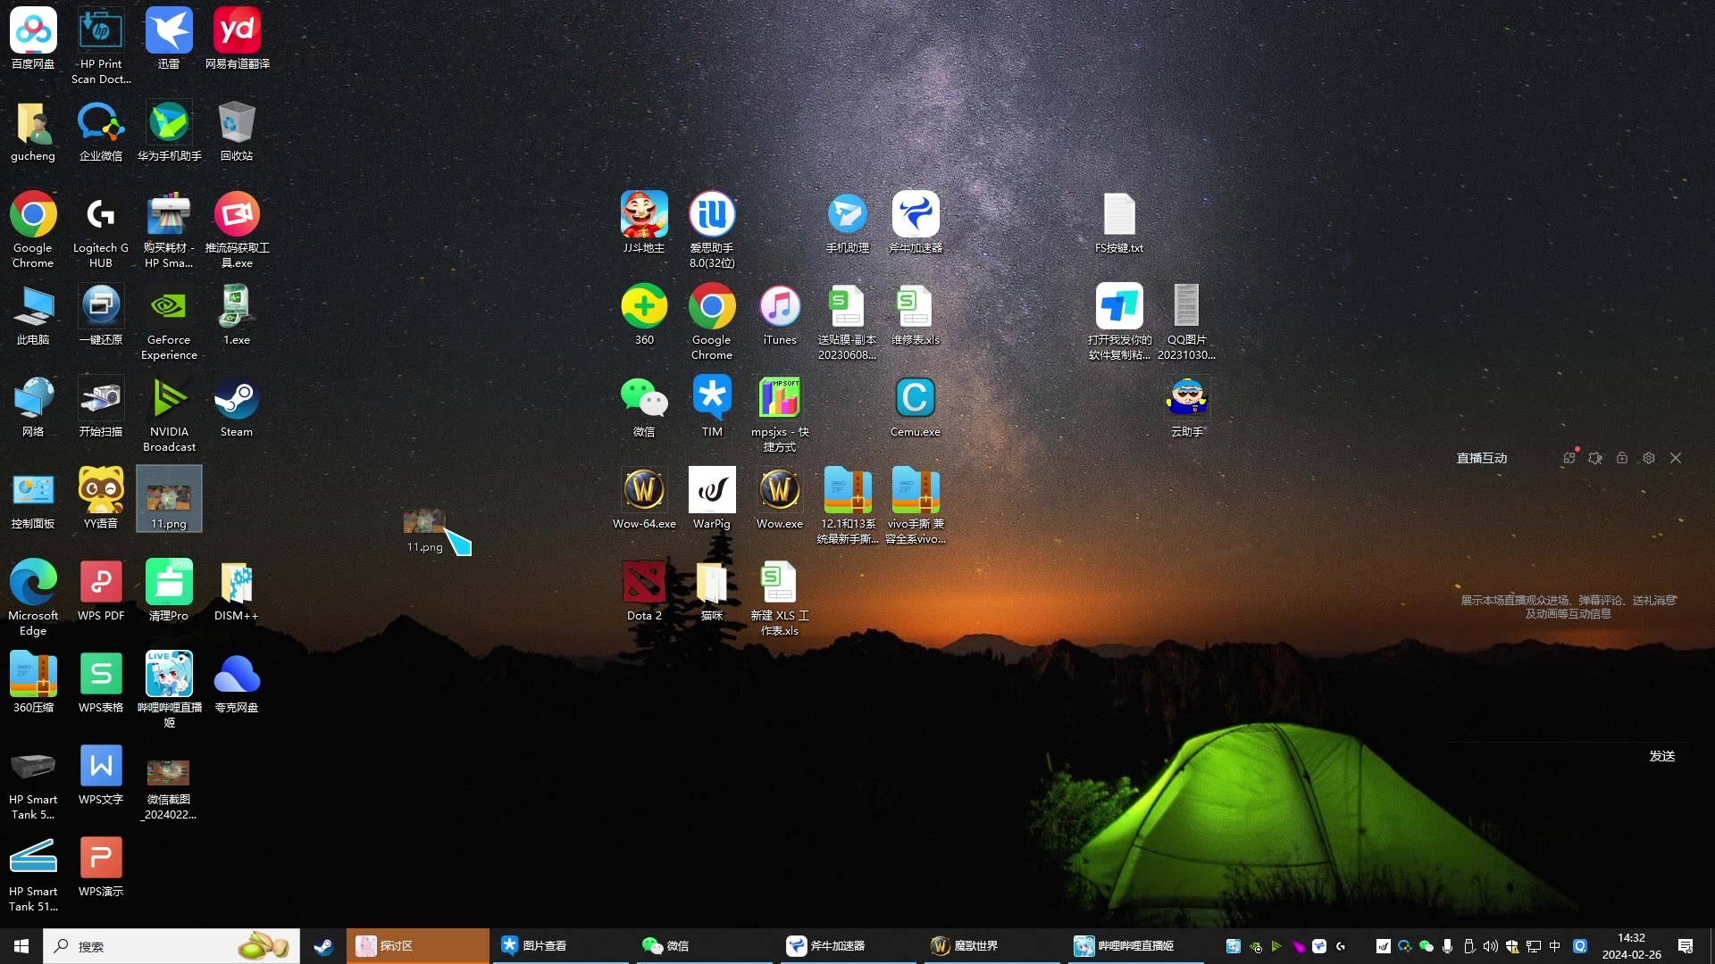
Task: Open the Windows Start menu
Action: click(21, 946)
